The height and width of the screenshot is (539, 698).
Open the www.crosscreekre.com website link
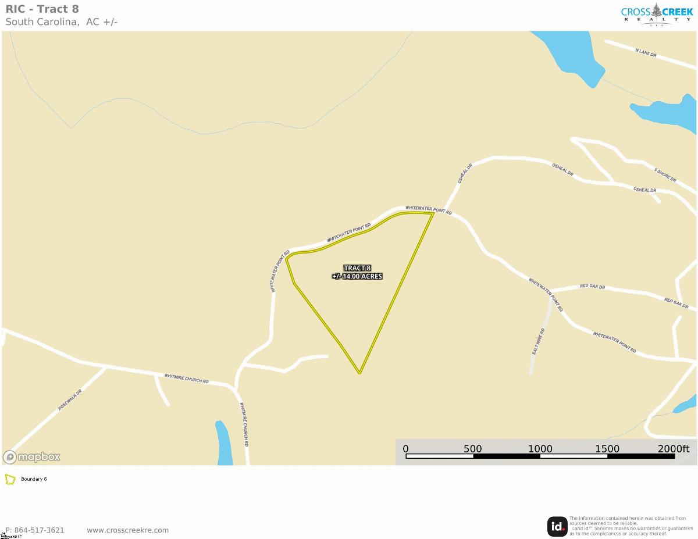pos(127,530)
